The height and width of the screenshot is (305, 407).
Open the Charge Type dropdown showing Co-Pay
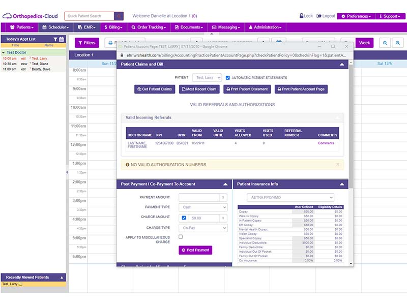203,228
